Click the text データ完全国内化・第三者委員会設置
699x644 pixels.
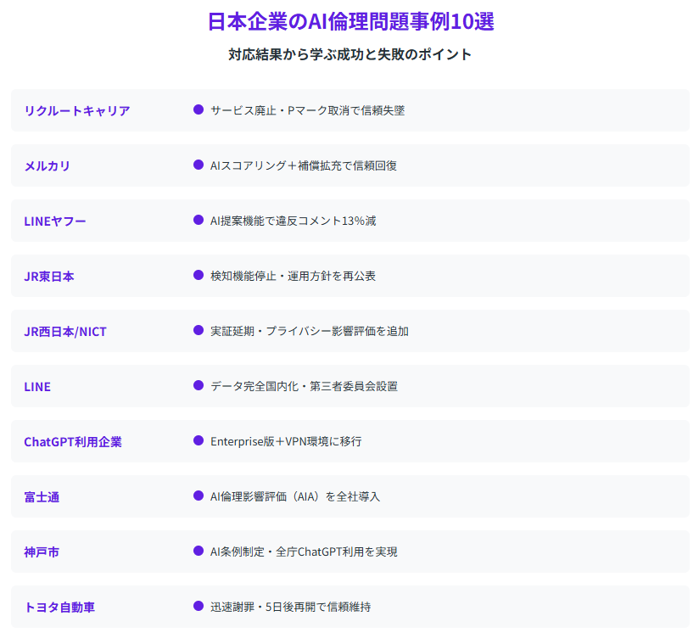pos(304,386)
